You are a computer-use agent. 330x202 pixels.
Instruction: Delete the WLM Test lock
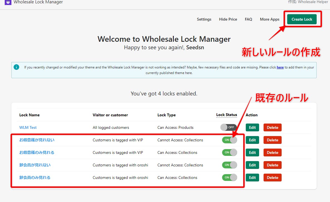pos(272,127)
